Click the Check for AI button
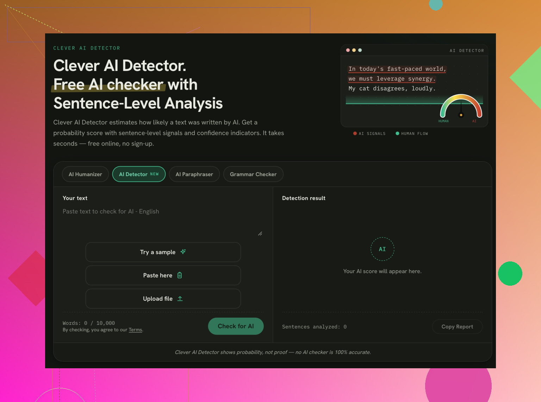The image size is (541, 402). 236,326
